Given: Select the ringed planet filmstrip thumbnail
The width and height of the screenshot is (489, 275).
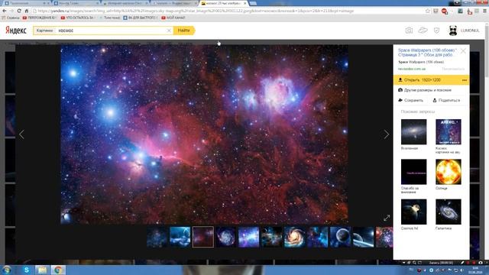Looking at the screenshot, I should [x=364, y=238].
